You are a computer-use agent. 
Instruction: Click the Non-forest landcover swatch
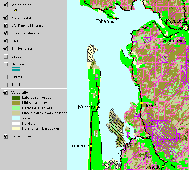click(16, 129)
